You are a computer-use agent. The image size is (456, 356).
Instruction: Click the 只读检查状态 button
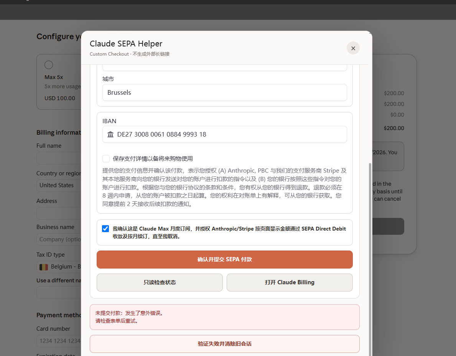160,282
